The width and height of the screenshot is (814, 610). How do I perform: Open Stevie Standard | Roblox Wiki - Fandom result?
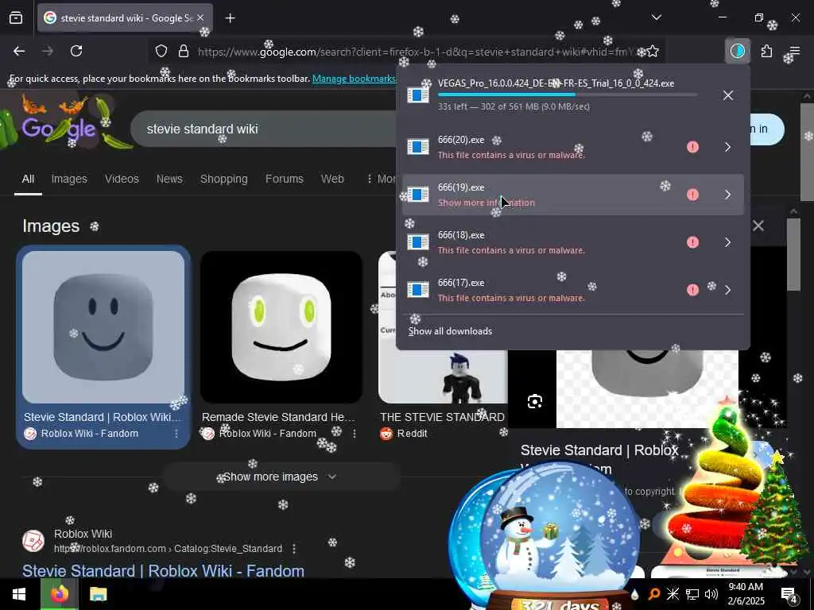pyautogui.click(x=163, y=571)
